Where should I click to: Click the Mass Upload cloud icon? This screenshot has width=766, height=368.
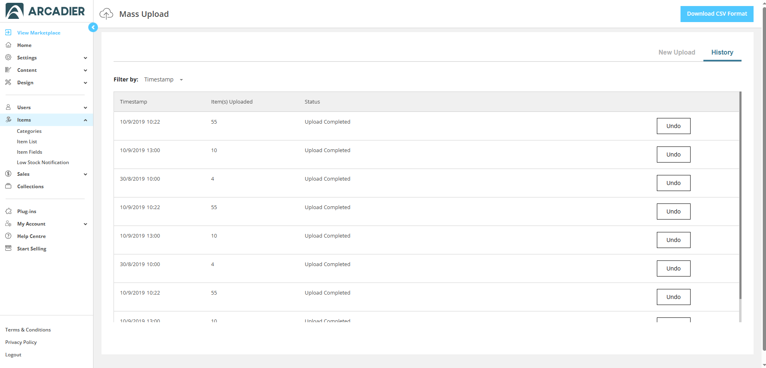[106, 14]
